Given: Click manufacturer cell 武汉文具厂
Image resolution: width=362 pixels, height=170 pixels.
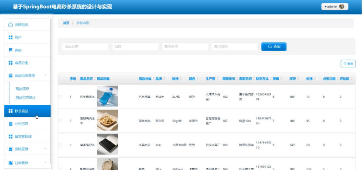Looking at the screenshot, I should click(x=213, y=145).
